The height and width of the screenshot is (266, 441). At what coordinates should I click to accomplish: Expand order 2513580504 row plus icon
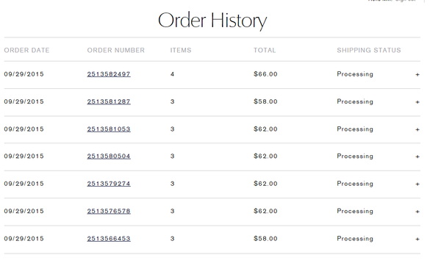click(x=417, y=157)
